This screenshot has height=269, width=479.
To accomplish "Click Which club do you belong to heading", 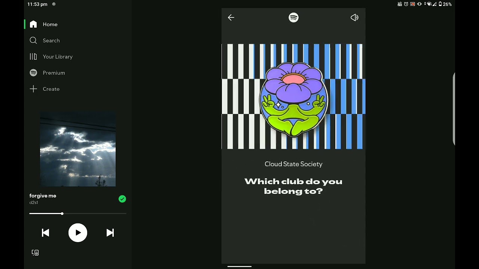I will coord(293,186).
